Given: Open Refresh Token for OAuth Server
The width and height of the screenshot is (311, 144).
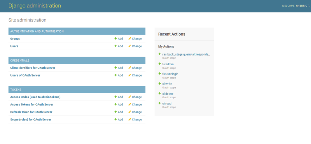Looking at the screenshot, I should 31,112.
